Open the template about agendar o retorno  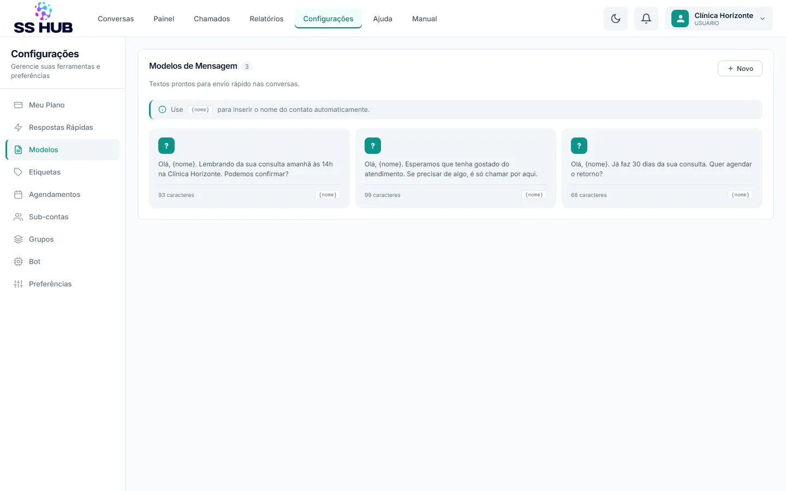click(662, 169)
